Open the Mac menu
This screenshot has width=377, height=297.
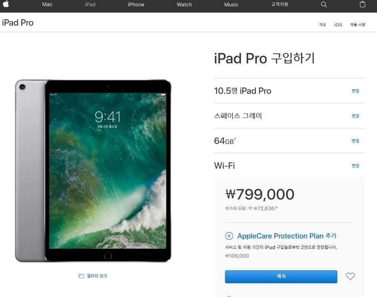tap(47, 4)
